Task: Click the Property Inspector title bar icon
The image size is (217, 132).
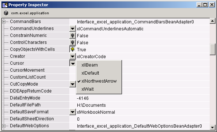Action: [5, 5]
